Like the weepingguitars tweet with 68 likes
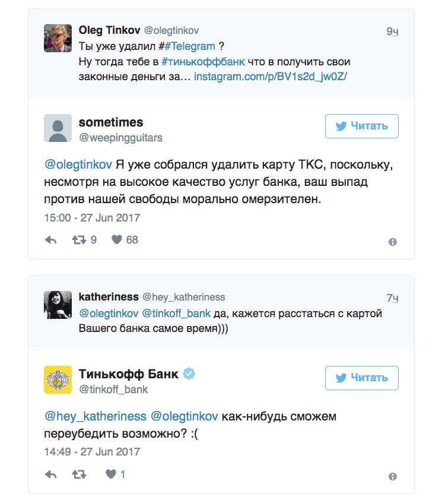Viewport: 442px width, 503px height. coord(117,240)
